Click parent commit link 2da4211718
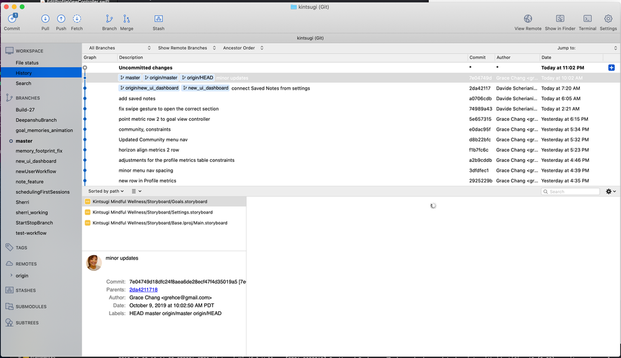Viewport: 621px width, 358px height. (x=143, y=290)
